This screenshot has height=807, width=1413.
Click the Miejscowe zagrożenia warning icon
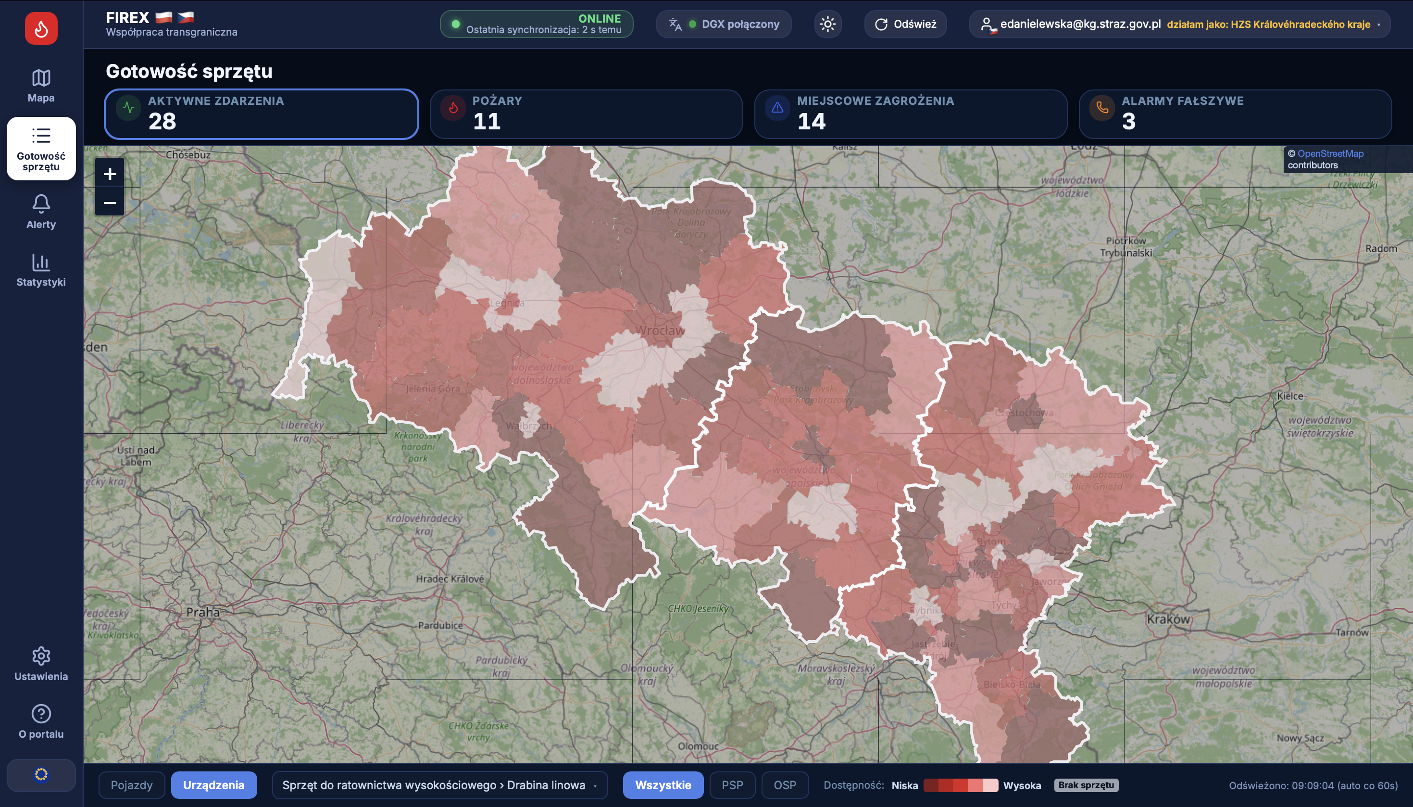coord(778,108)
